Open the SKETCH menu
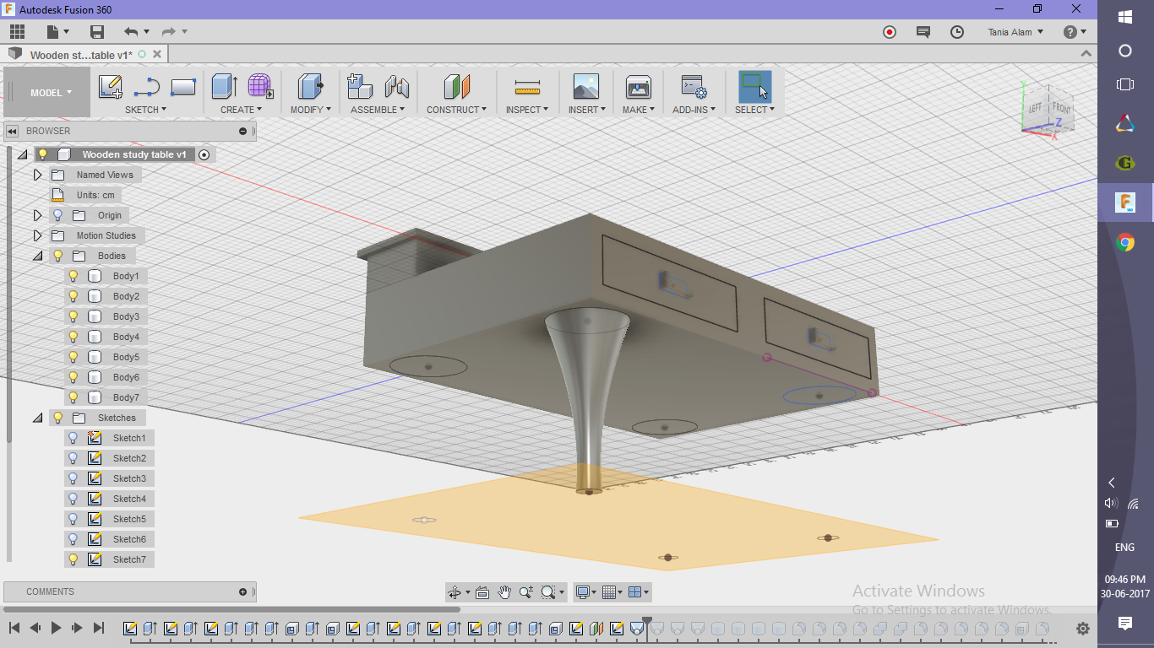Image resolution: width=1154 pixels, height=648 pixels. tap(145, 110)
